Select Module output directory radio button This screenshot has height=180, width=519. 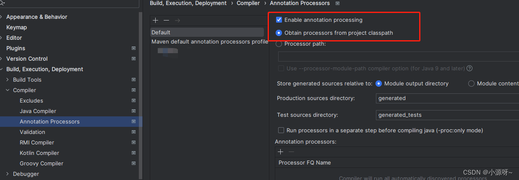379,83
